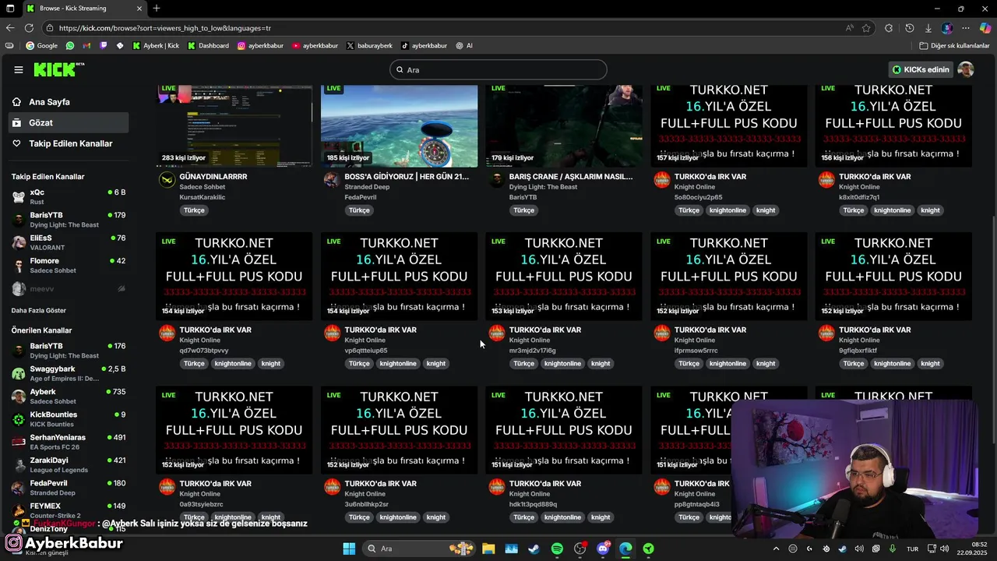Select Ana Sayfa in sidebar

(x=69, y=102)
